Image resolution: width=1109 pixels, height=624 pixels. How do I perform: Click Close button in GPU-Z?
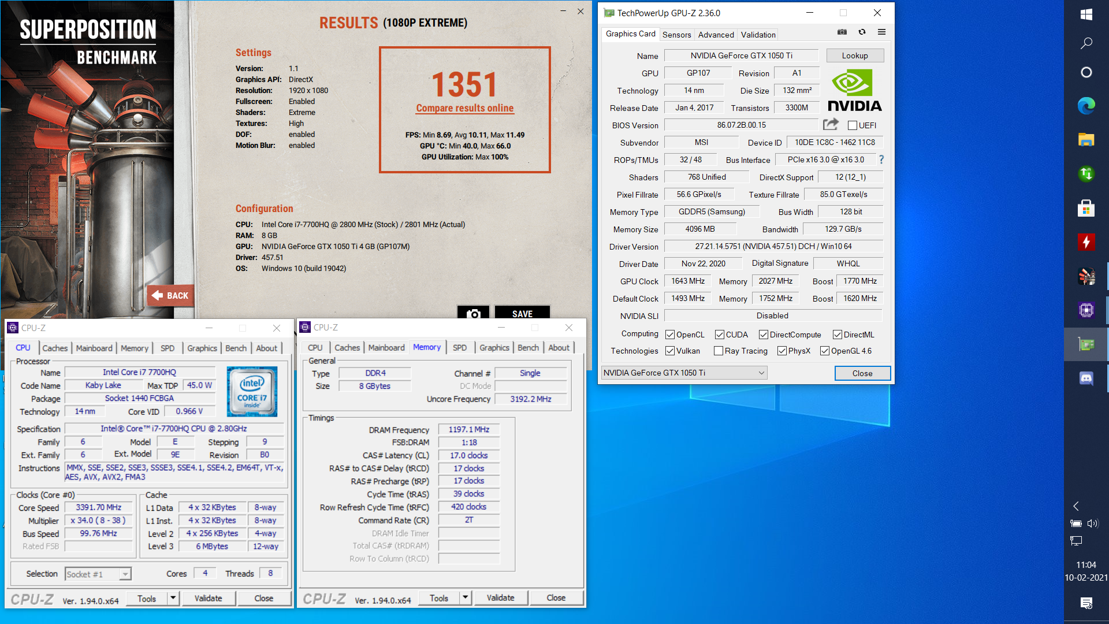pos(862,373)
